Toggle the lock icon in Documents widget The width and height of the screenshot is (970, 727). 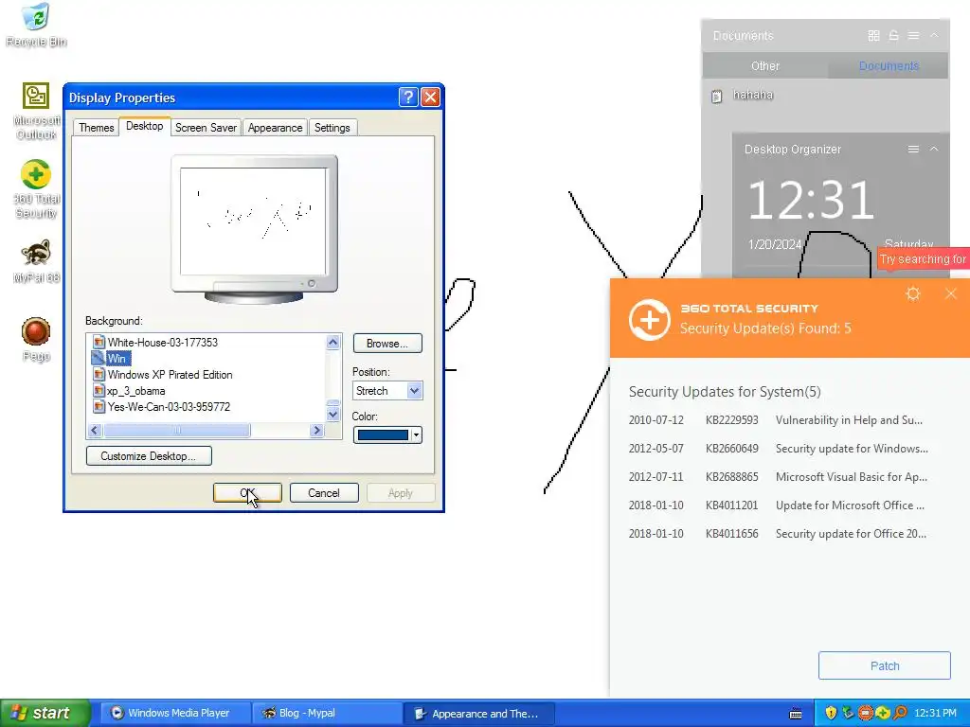click(x=893, y=36)
